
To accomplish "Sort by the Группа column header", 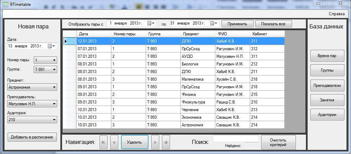I will [x=163, y=34].
